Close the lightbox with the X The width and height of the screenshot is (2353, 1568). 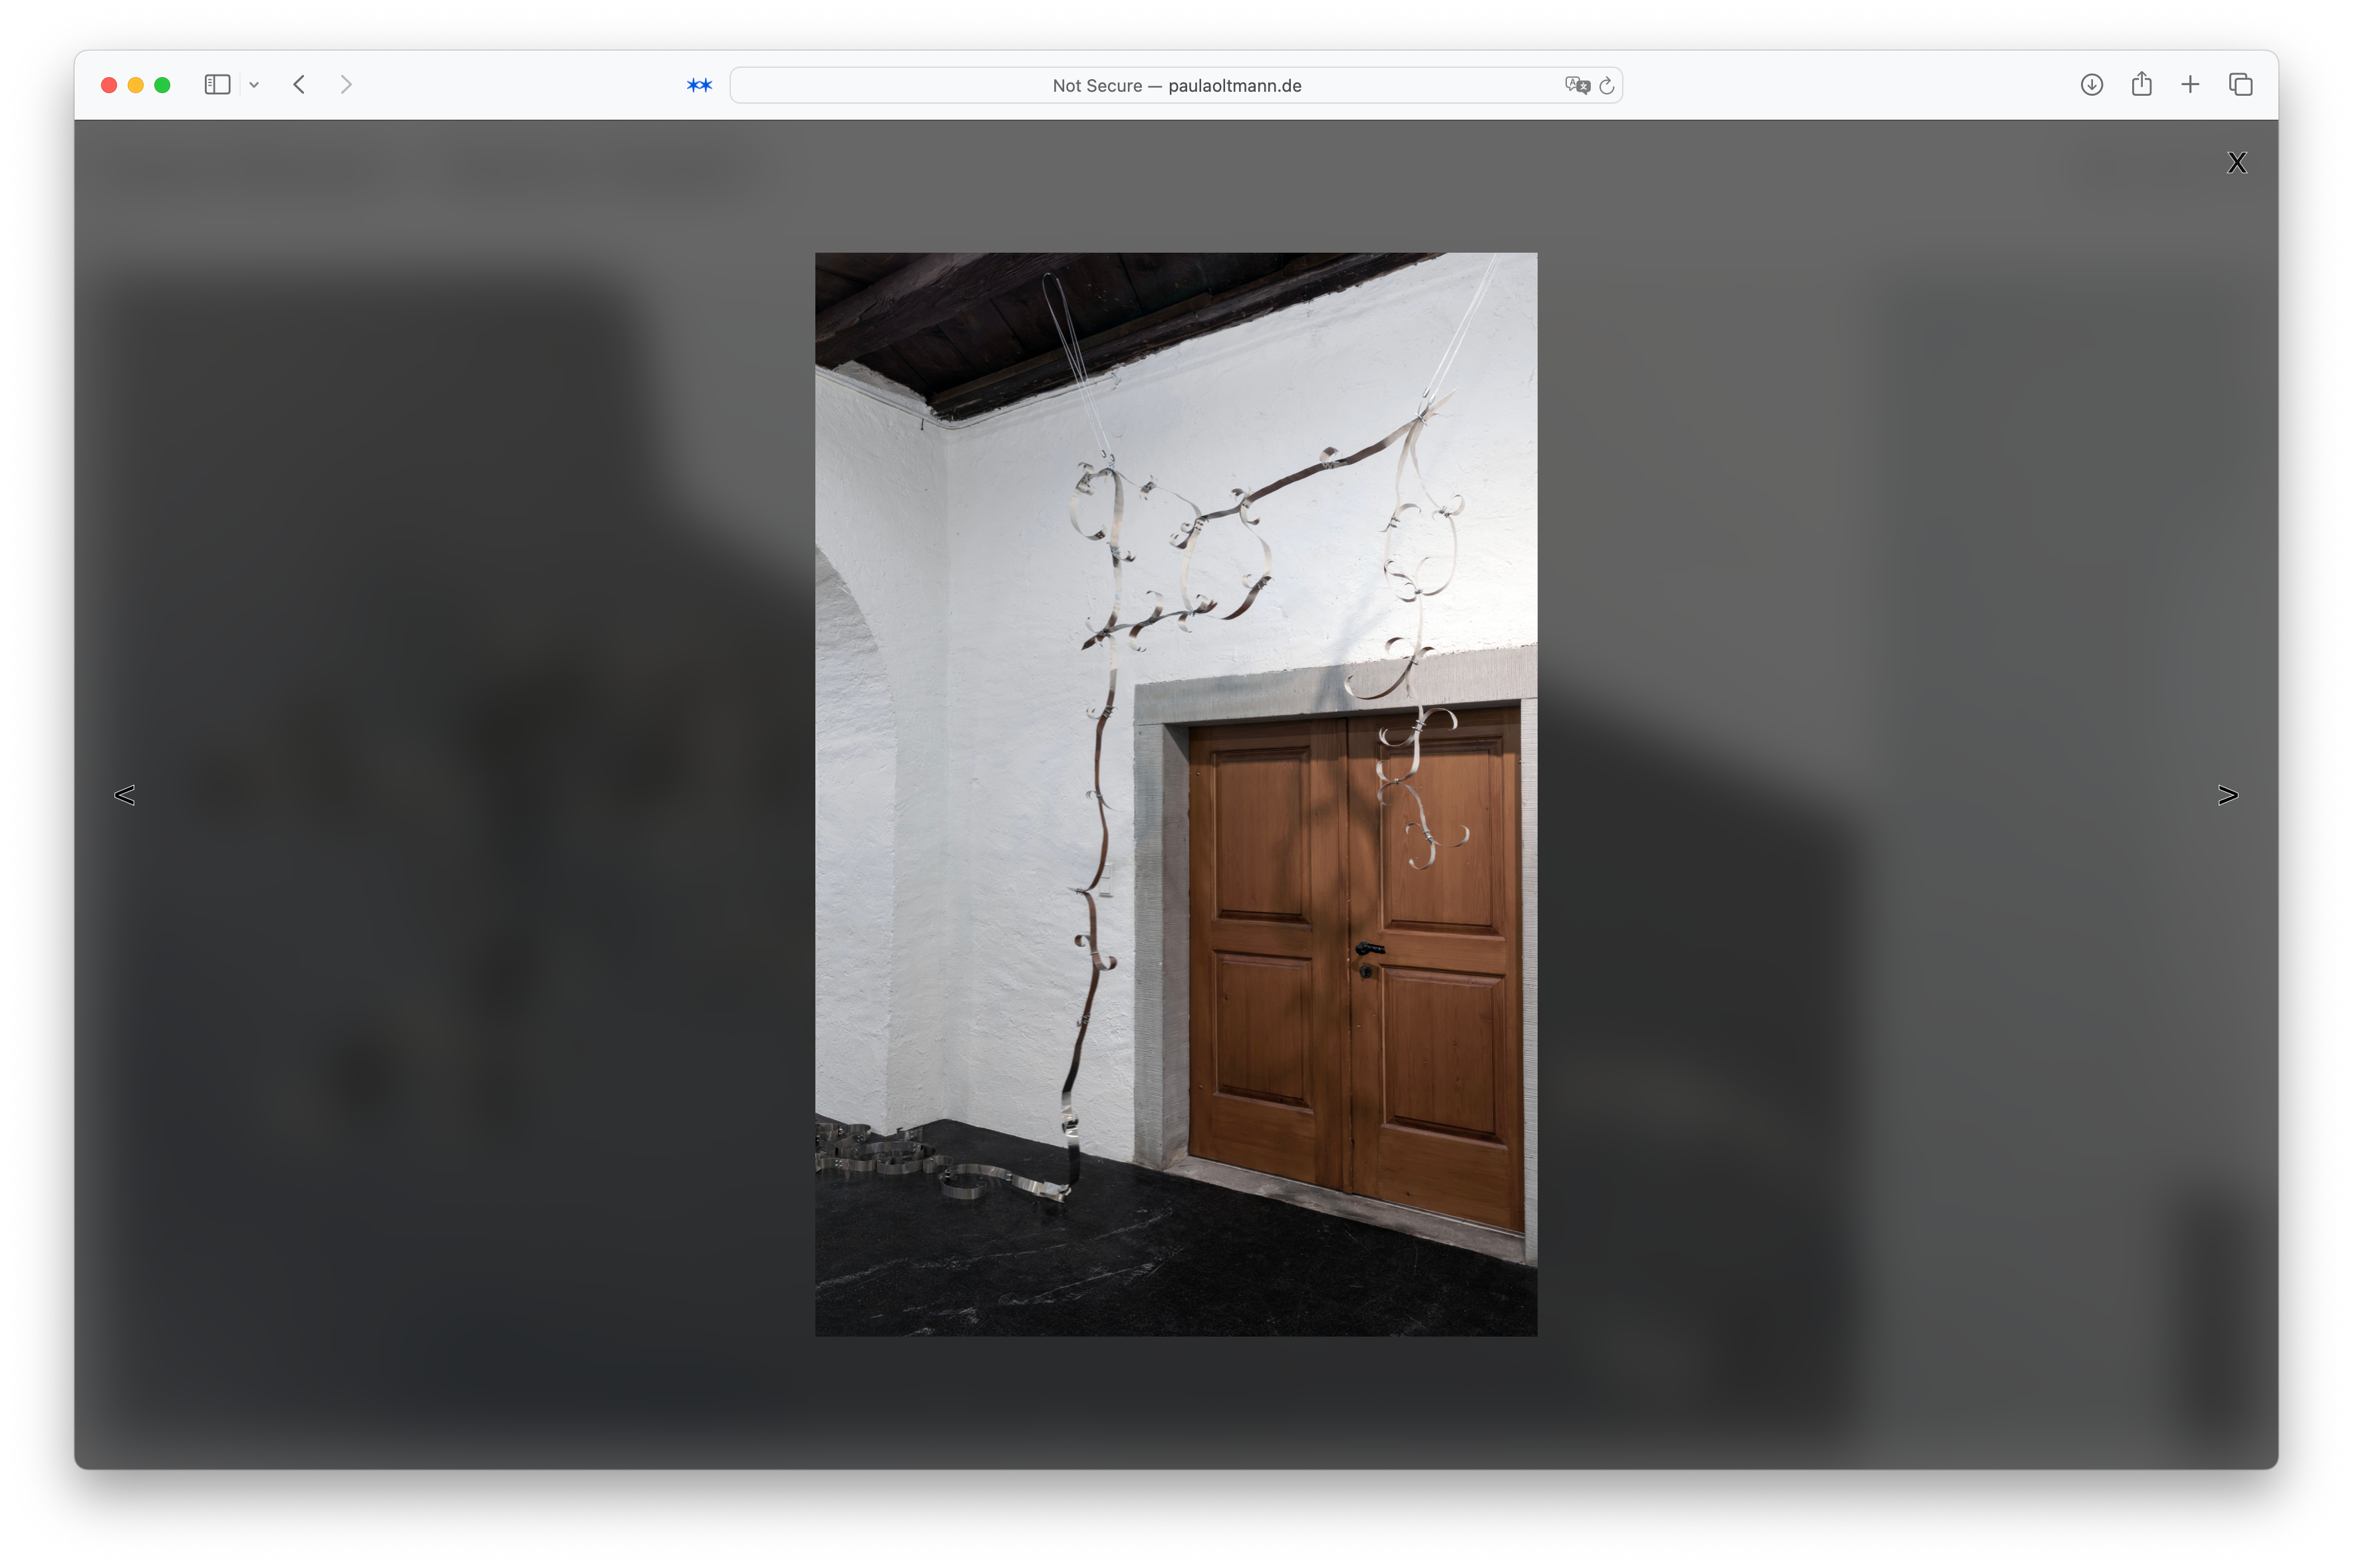(2237, 163)
